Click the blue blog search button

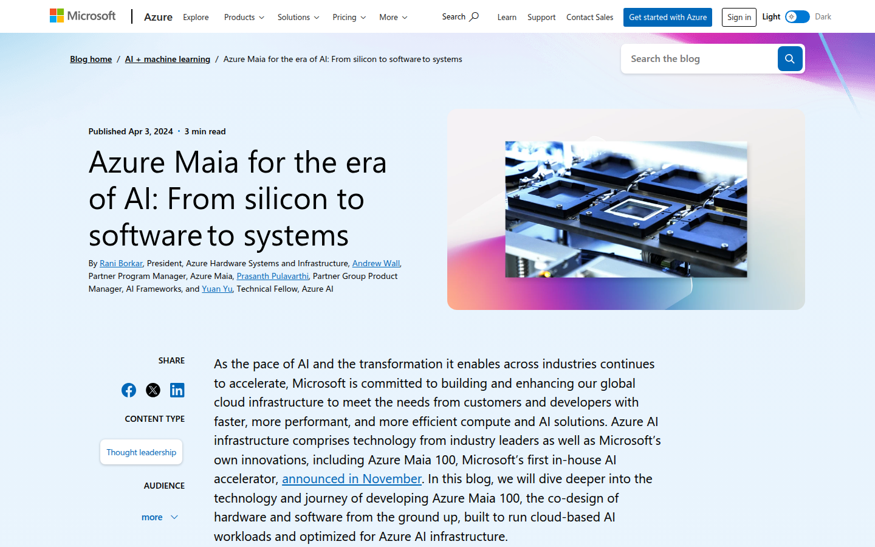[x=790, y=59]
